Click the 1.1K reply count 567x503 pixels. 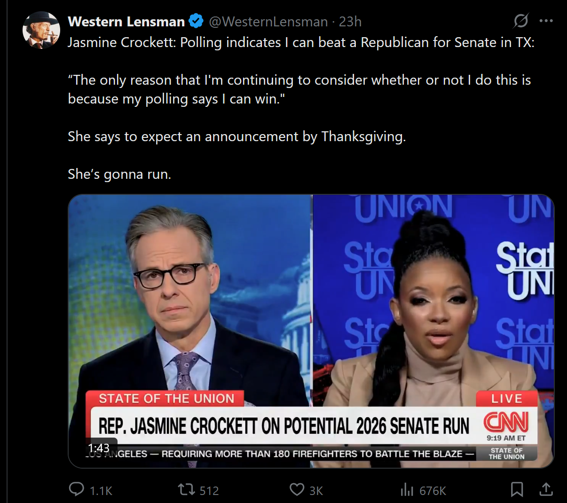[x=101, y=491]
